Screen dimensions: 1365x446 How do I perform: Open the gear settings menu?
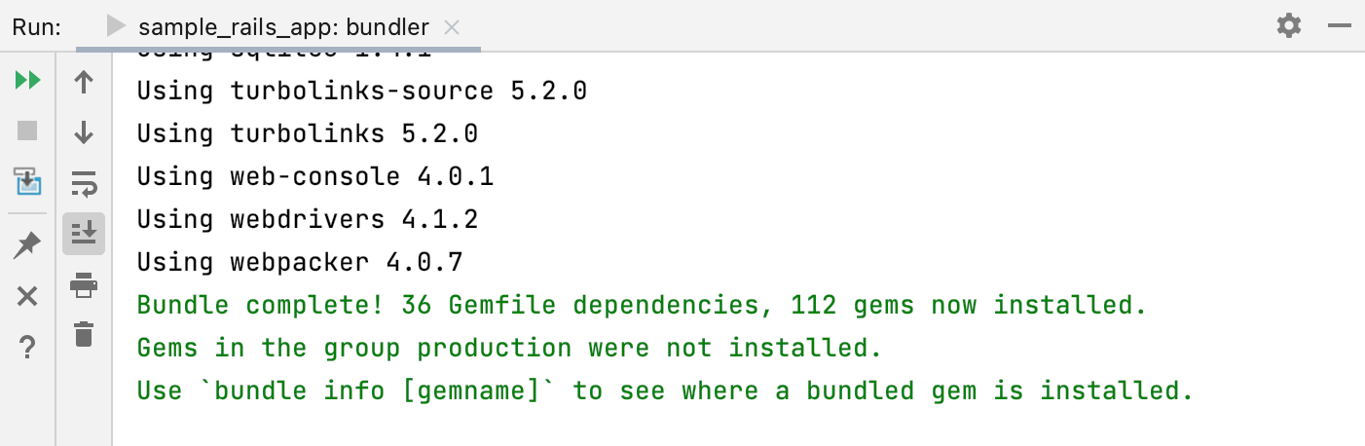1289,26
